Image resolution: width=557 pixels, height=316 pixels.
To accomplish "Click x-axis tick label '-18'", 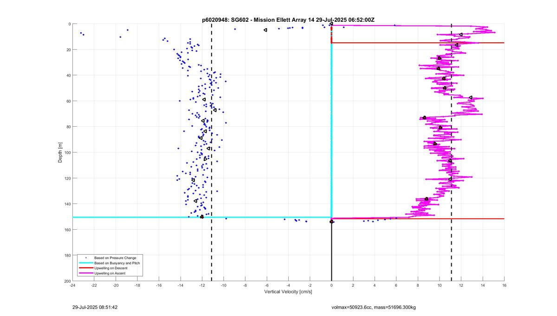I will pyautogui.click(x=137, y=285).
